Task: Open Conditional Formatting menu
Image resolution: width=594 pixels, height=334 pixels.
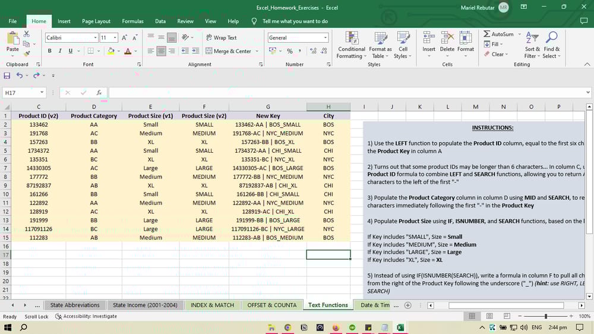Action: [x=352, y=45]
